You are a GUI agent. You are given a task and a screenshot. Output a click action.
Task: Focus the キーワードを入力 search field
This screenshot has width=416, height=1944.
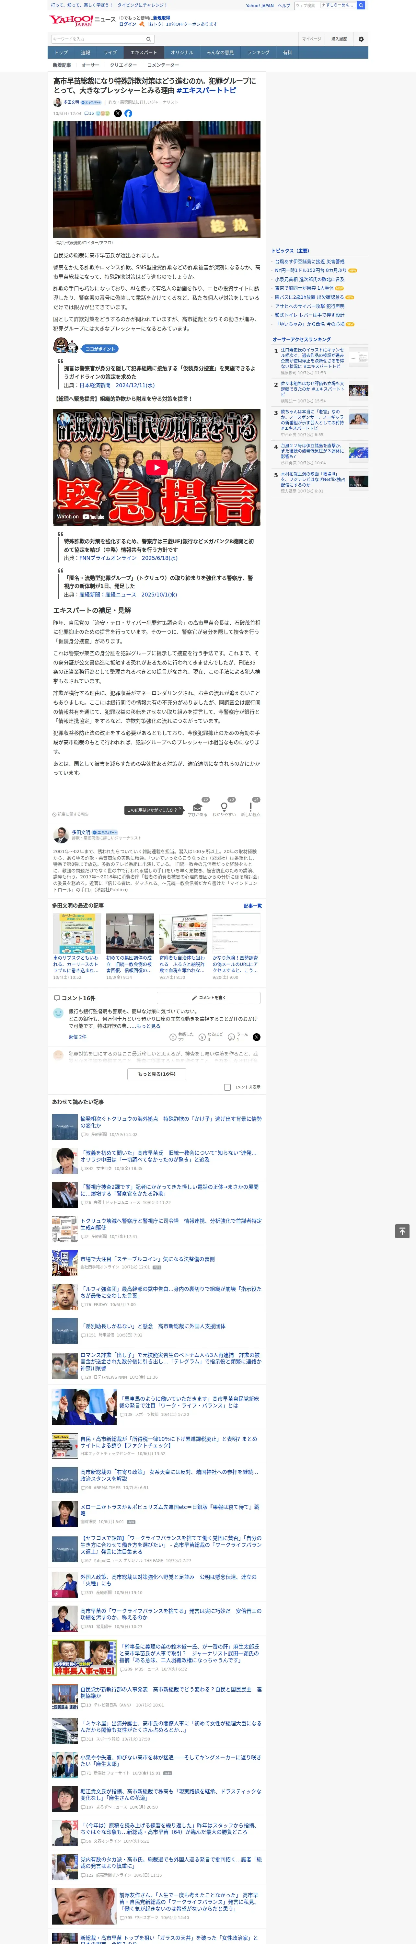coord(98,39)
